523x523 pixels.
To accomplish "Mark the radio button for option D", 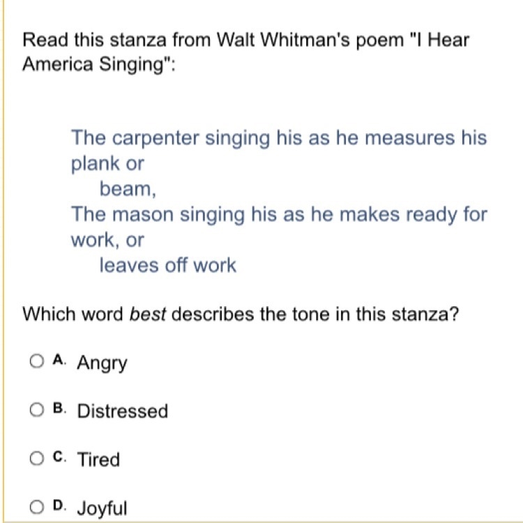I will pyautogui.click(x=37, y=508).
